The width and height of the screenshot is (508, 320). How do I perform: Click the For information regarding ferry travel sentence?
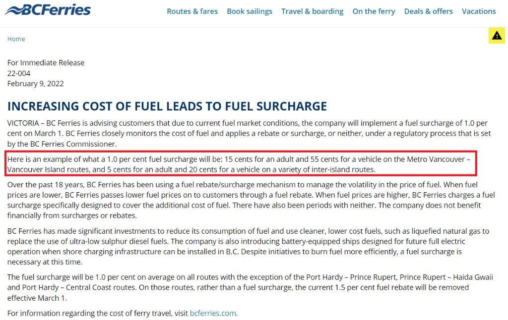point(123,313)
